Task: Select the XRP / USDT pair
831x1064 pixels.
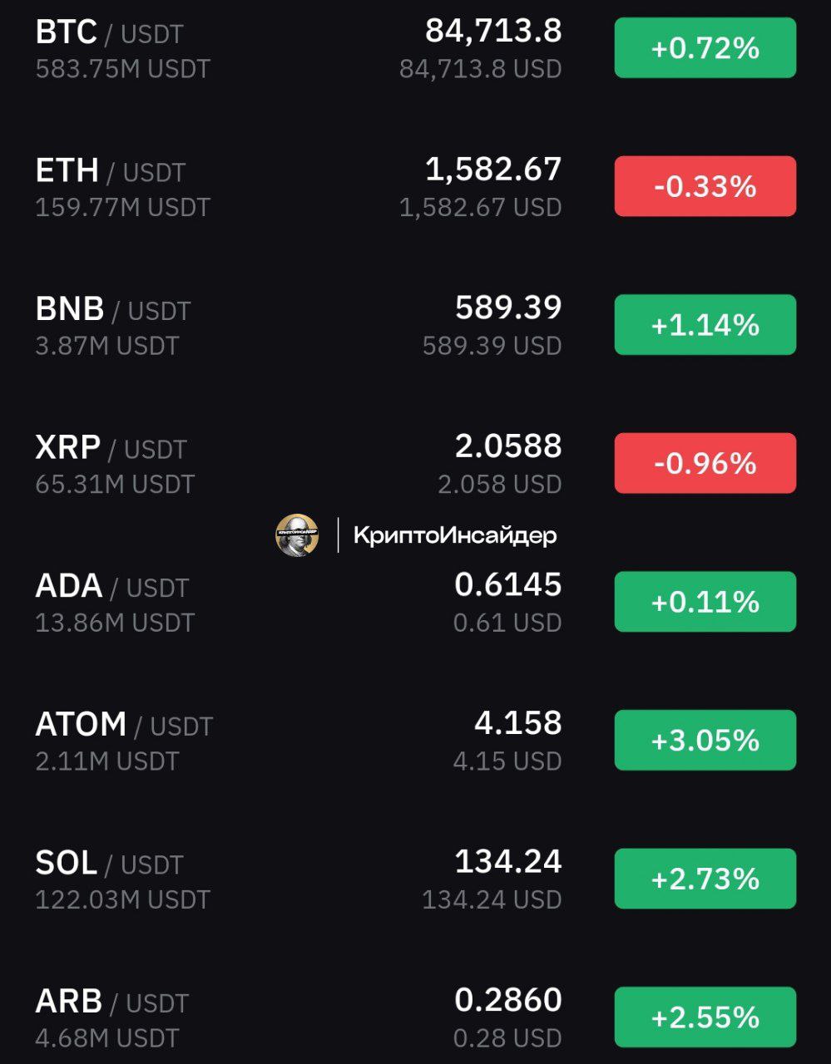Action: (415, 463)
